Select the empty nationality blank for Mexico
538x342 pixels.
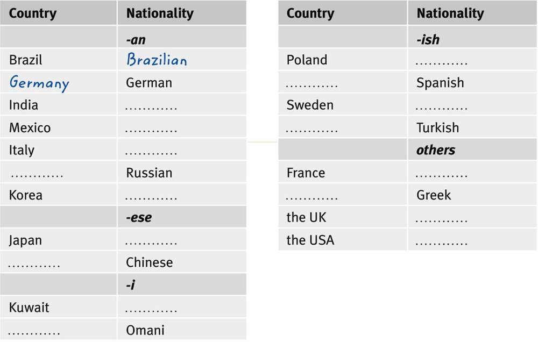coord(151,130)
